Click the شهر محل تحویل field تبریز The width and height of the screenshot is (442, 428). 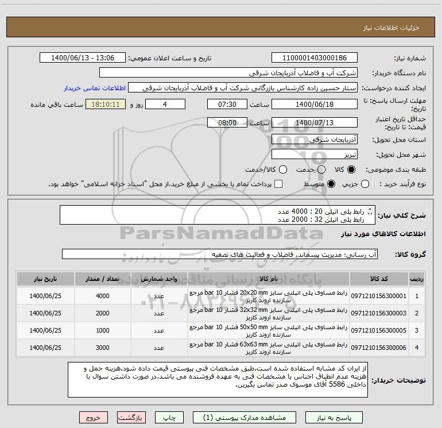pyautogui.click(x=315, y=155)
